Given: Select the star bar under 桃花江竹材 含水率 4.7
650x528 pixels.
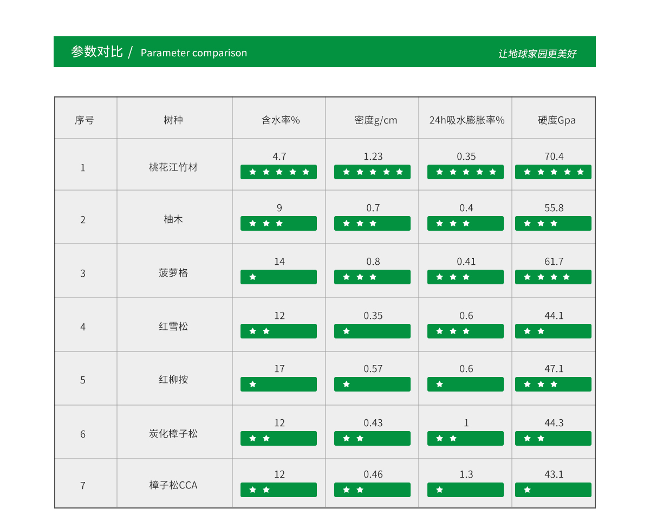Looking at the screenshot, I should point(278,172).
